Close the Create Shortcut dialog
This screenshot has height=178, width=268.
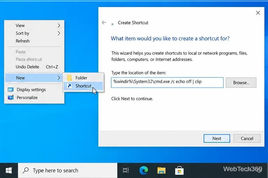[258, 13]
